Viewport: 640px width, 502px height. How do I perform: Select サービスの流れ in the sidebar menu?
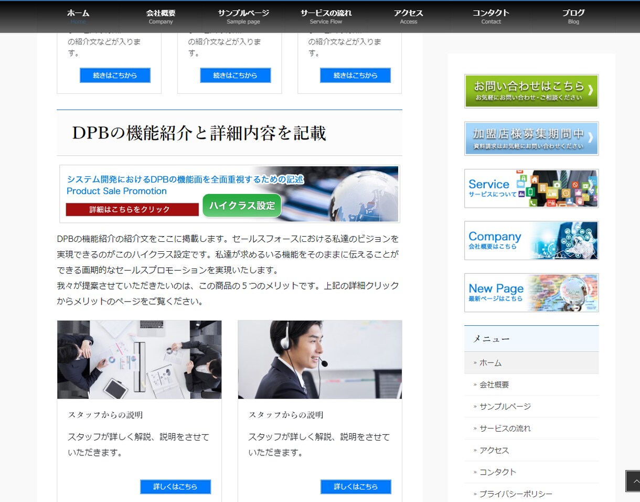pos(531,428)
